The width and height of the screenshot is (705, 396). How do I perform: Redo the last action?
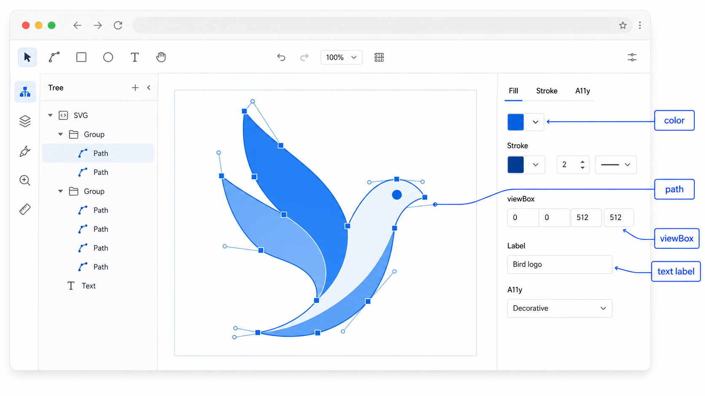point(304,57)
